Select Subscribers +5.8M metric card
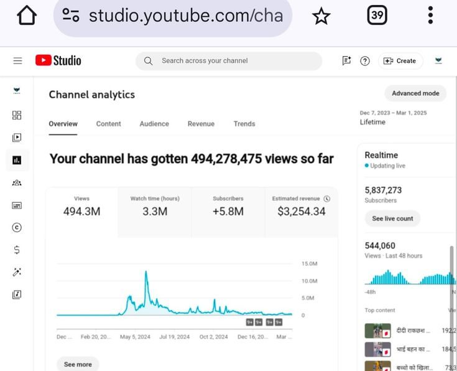Image resolution: width=457 pixels, height=371 pixels. [228, 212]
